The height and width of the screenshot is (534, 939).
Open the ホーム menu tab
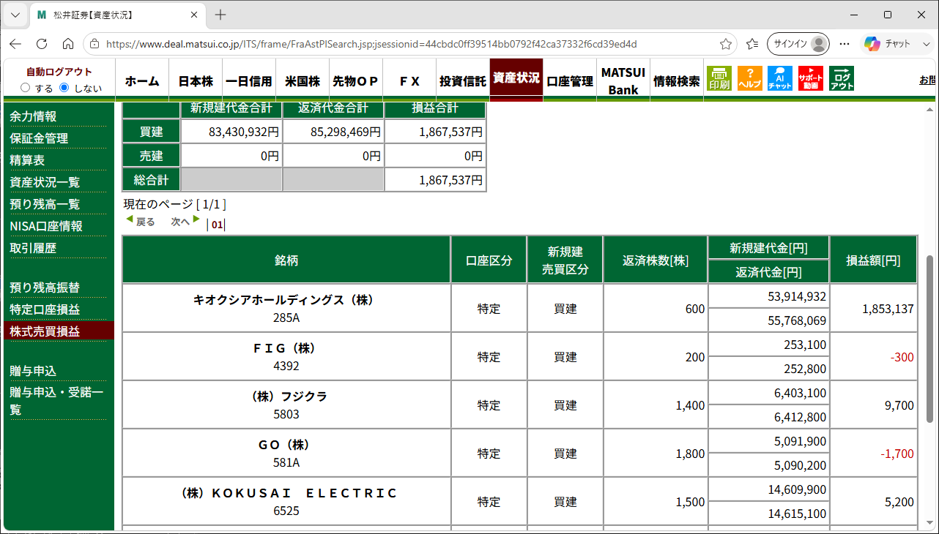(x=142, y=81)
